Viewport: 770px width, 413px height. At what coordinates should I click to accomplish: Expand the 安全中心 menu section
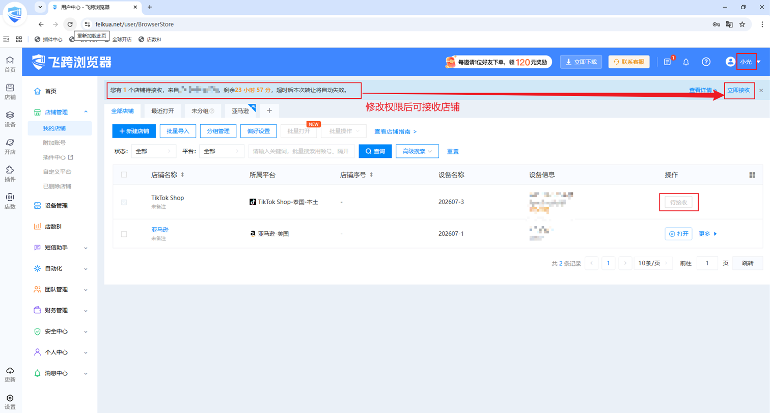pos(86,331)
